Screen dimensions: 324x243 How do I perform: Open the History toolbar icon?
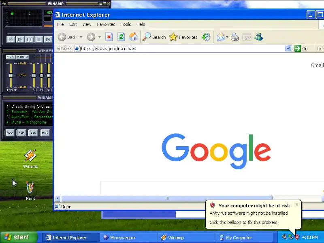(x=206, y=37)
